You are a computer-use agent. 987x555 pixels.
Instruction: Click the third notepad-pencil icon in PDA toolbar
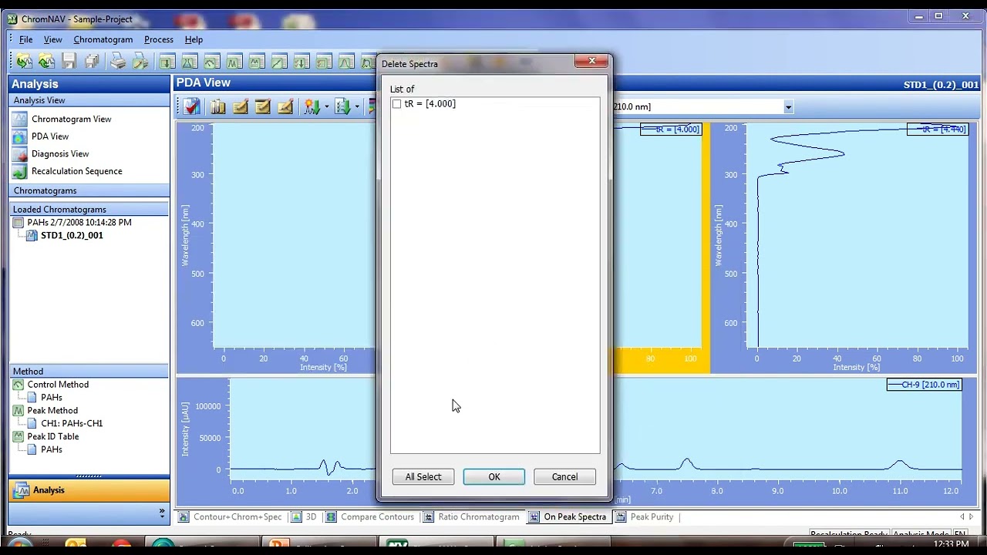pyautogui.click(x=285, y=106)
